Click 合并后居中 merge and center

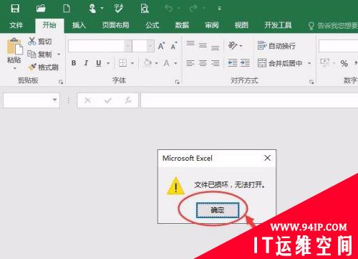[x=280, y=63]
